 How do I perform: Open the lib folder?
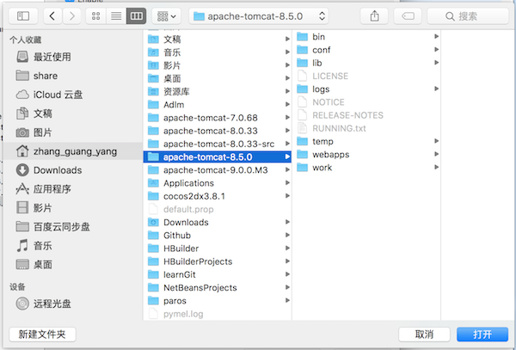[366, 63]
